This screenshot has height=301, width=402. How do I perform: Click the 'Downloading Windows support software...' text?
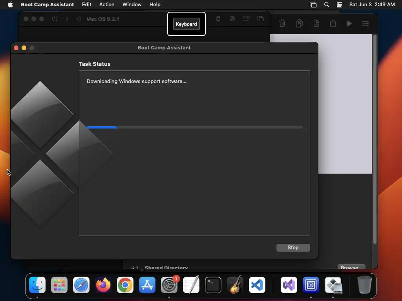tap(136, 82)
